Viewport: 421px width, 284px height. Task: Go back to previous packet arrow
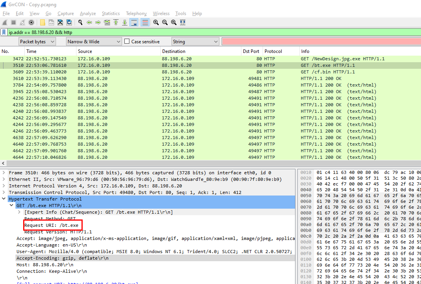89,22
